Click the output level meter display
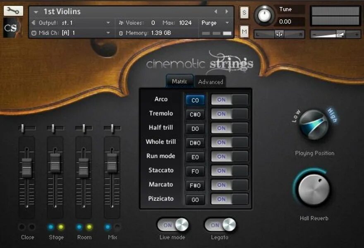The image size is (364, 248). [335, 16]
